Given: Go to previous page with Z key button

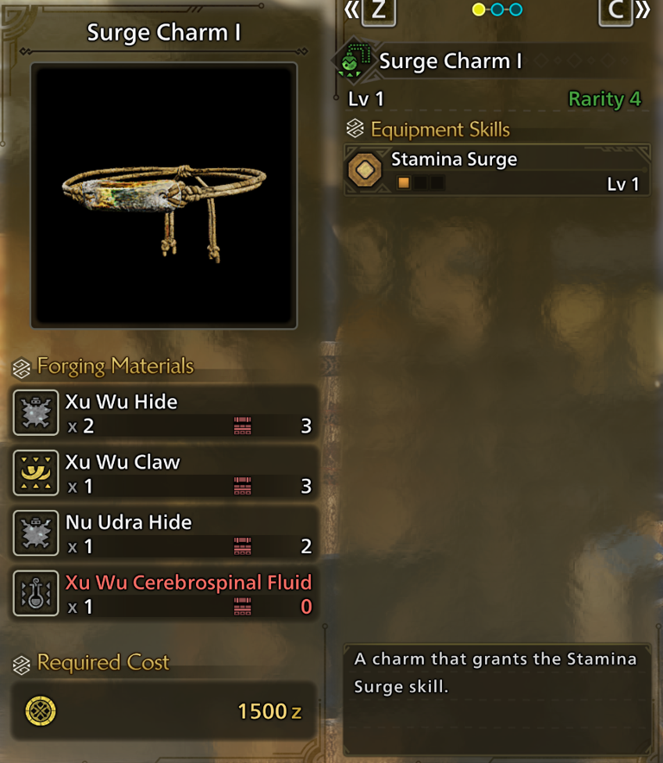Looking at the screenshot, I should coord(378,10).
